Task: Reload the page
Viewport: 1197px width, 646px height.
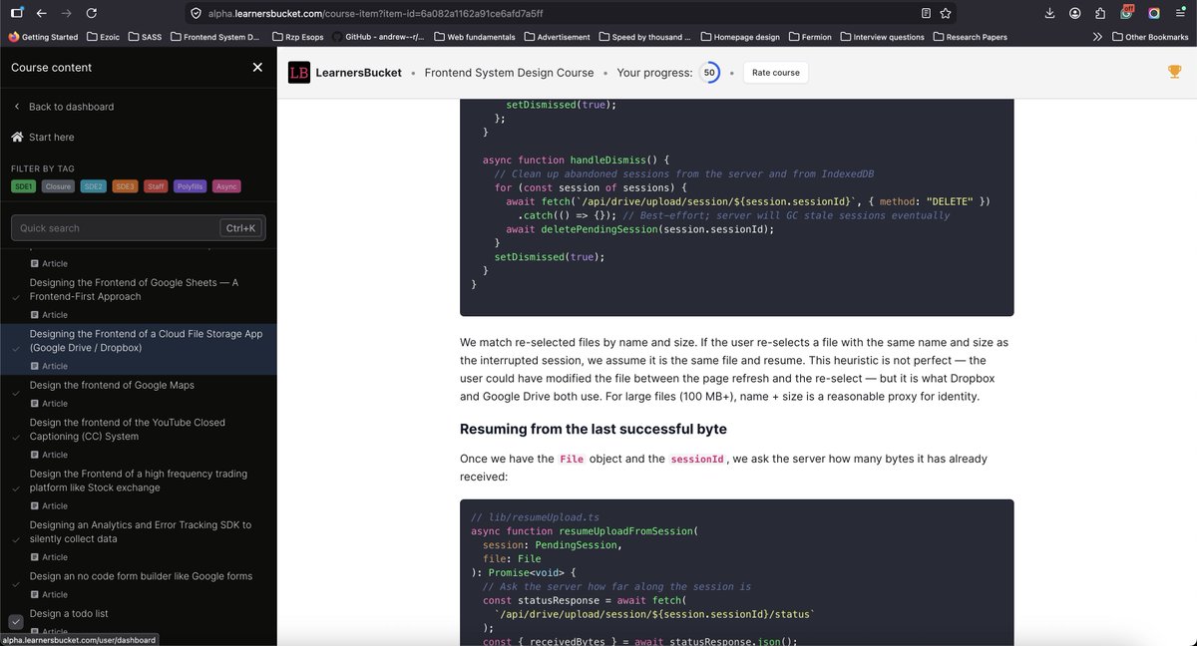Action: coord(92,14)
